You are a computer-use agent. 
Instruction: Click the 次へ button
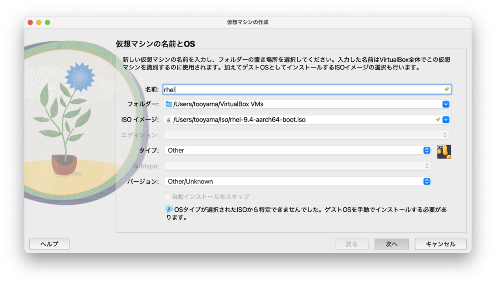pos(391,244)
